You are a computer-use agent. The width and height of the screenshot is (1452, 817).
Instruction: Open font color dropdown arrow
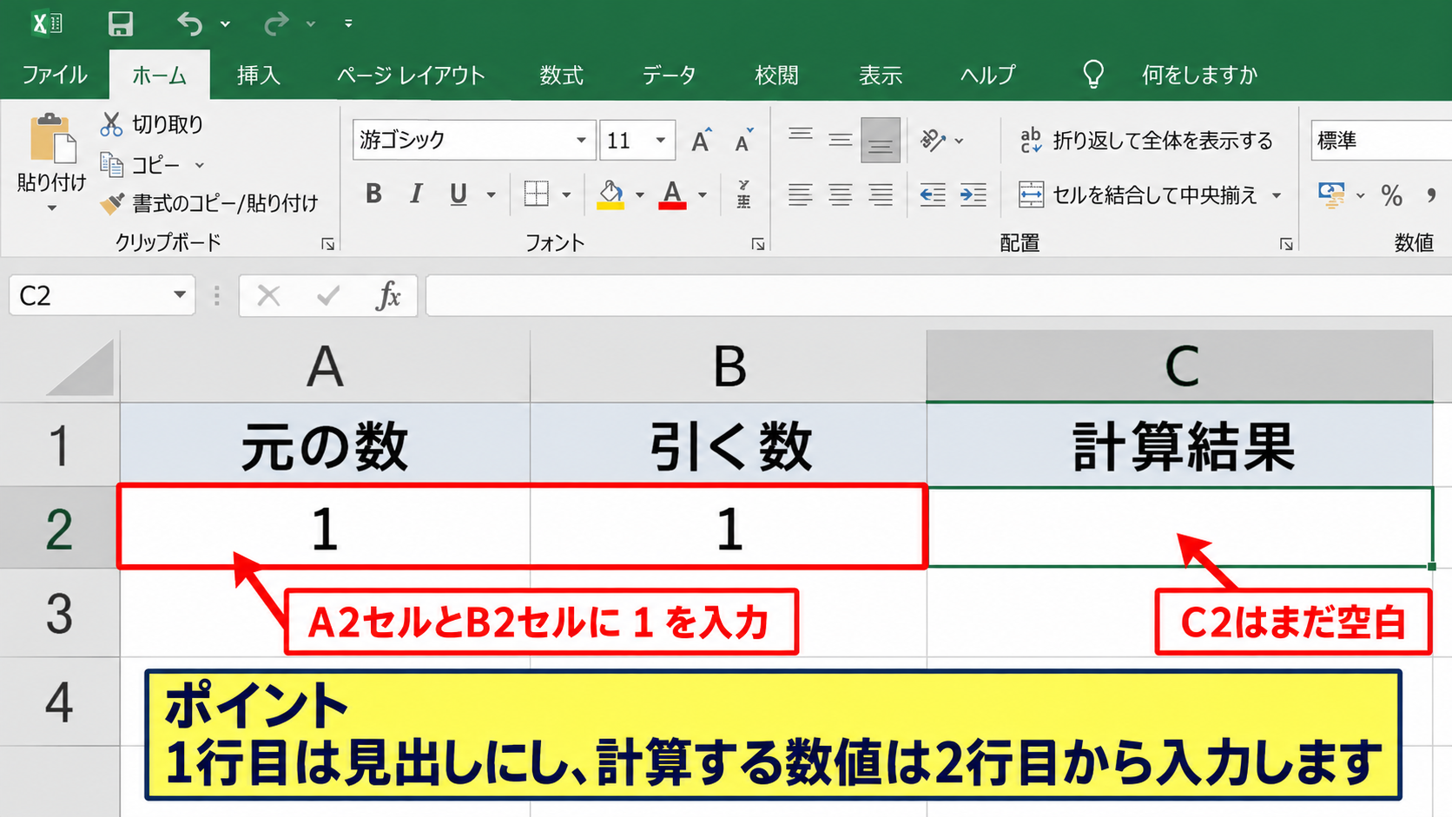pos(703,194)
